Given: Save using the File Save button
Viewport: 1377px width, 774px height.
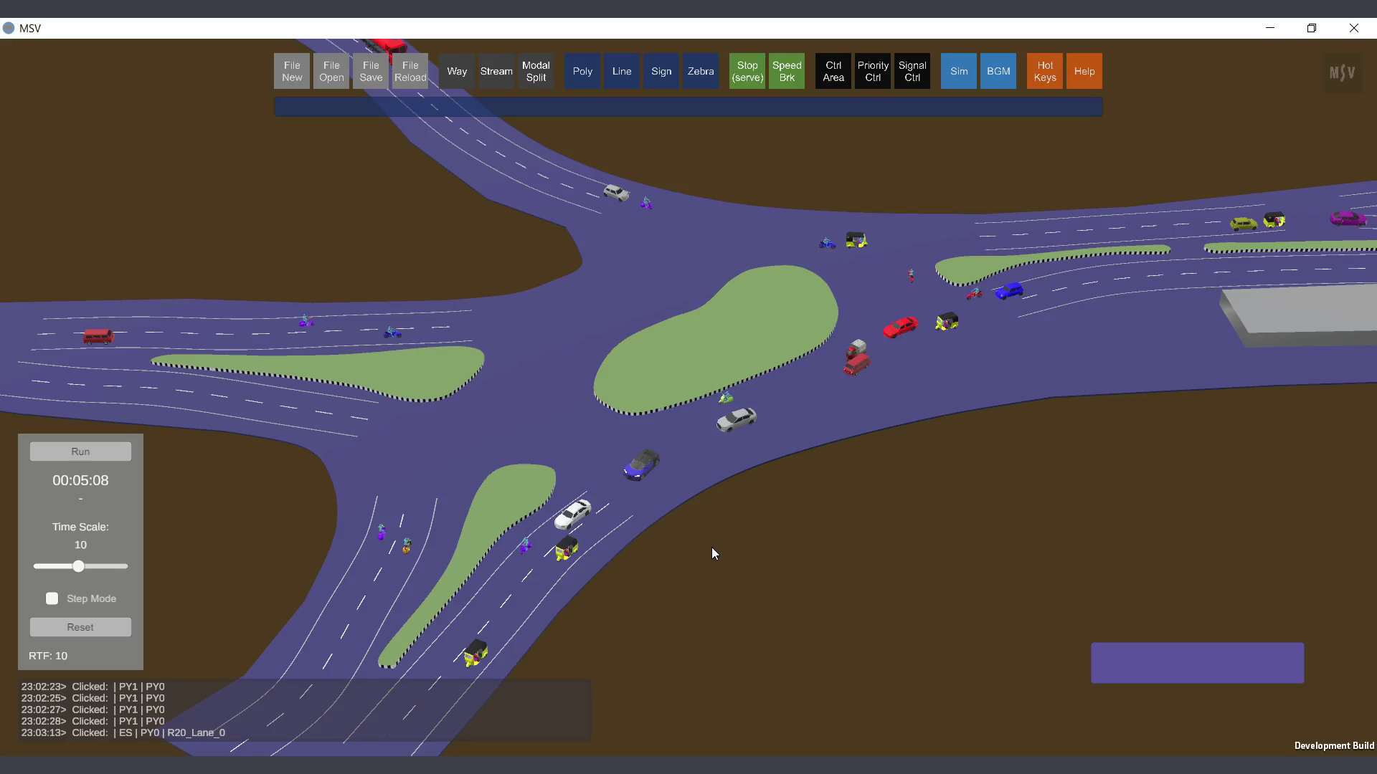Looking at the screenshot, I should (x=371, y=71).
